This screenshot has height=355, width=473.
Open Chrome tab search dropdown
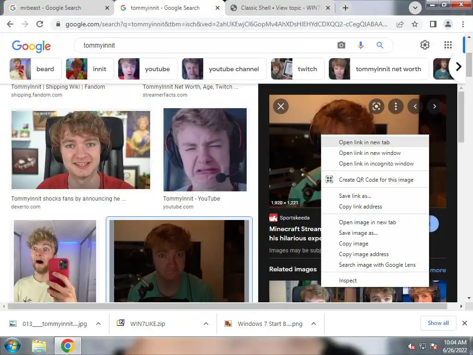(x=415, y=8)
